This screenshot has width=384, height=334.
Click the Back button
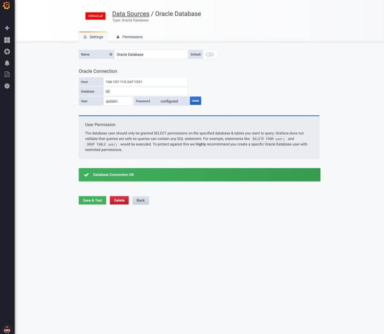pyautogui.click(x=140, y=200)
